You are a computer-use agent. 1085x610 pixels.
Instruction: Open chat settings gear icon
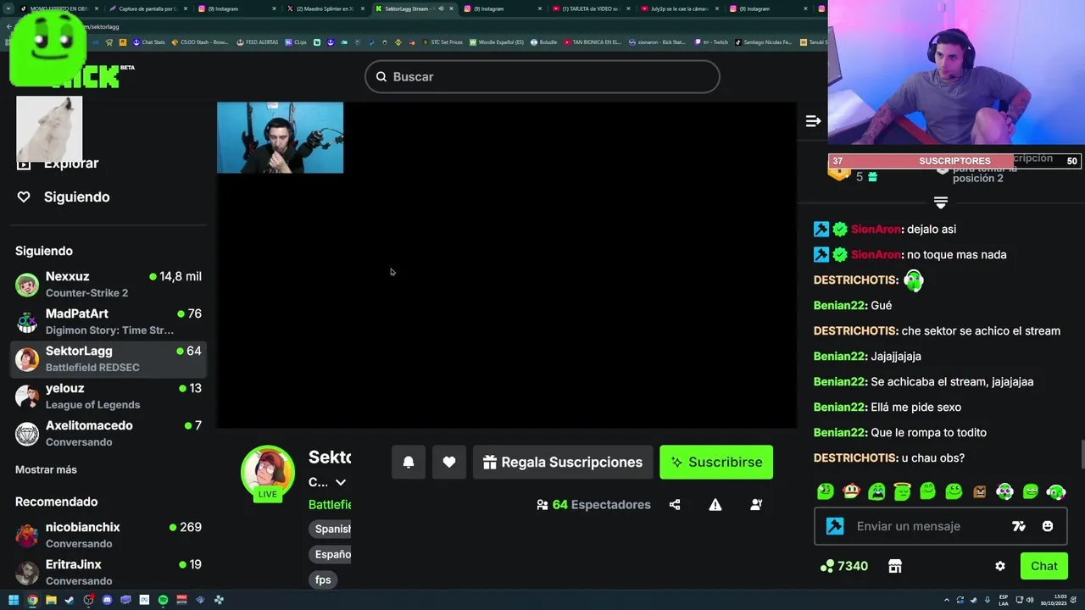(x=1000, y=566)
